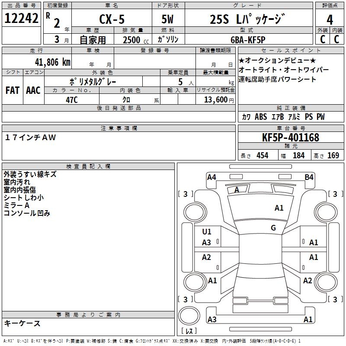Click the length value 454
Viewport: 346px width, 346px height.
point(263,155)
